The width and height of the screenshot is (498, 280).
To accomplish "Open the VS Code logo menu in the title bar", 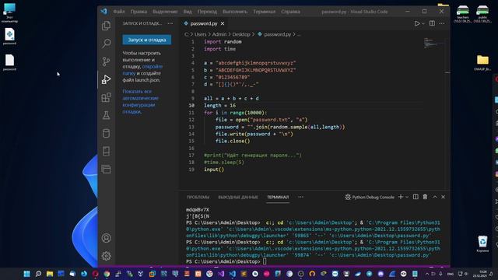I will [x=103, y=12].
